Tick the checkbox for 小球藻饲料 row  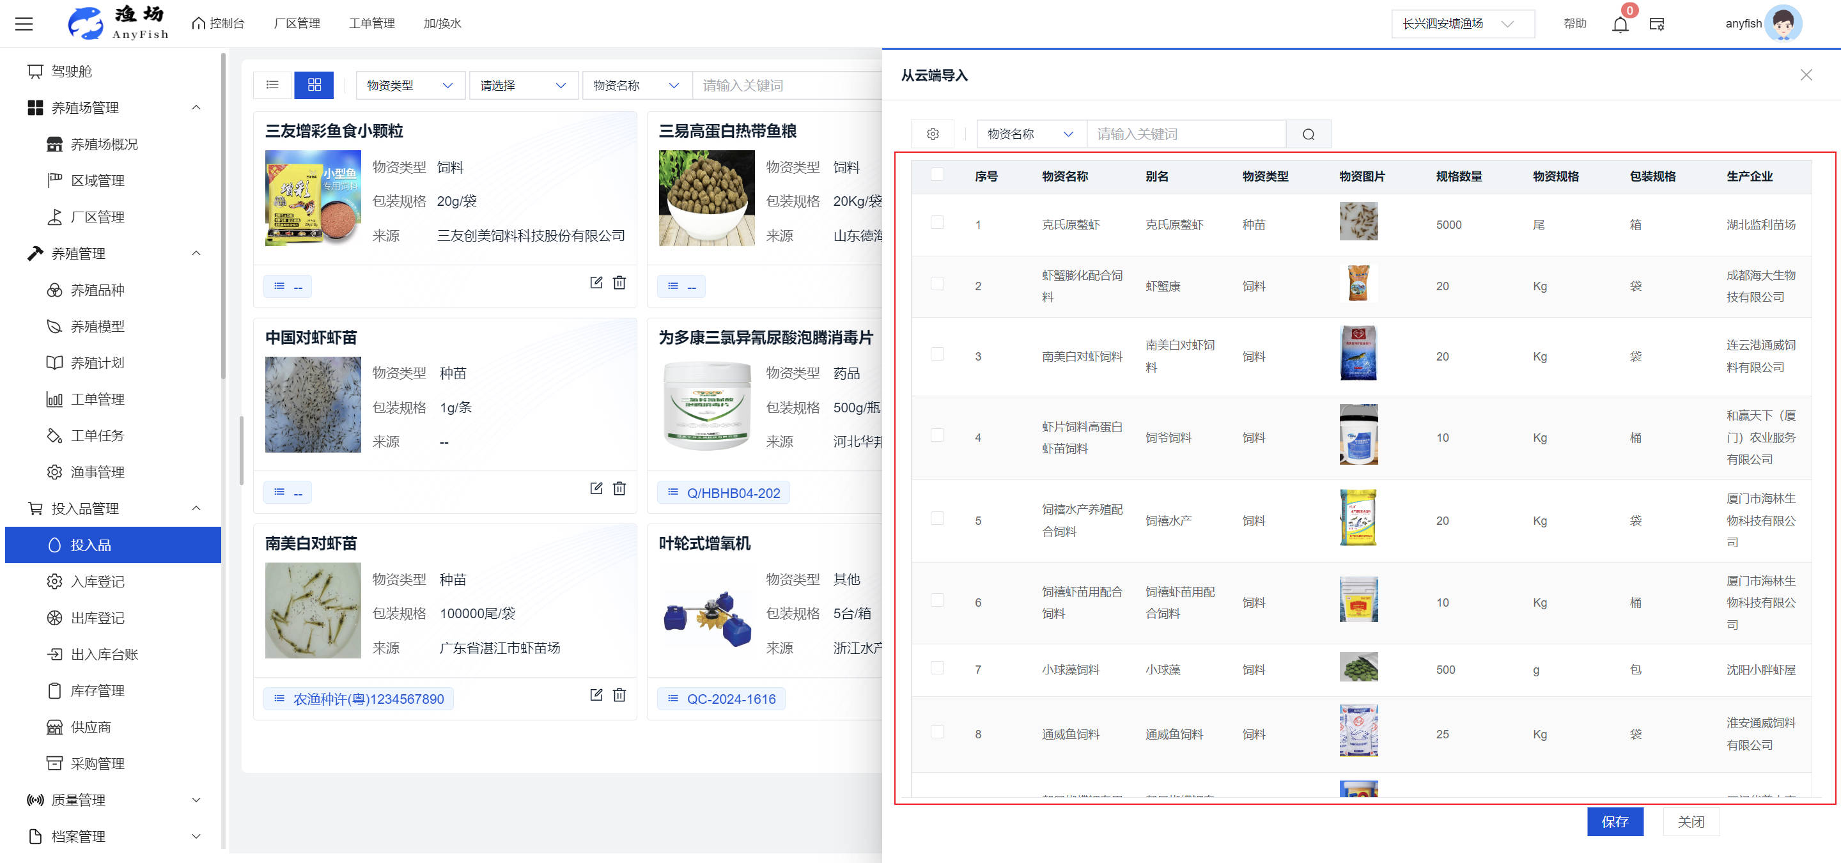pyautogui.click(x=937, y=668)
